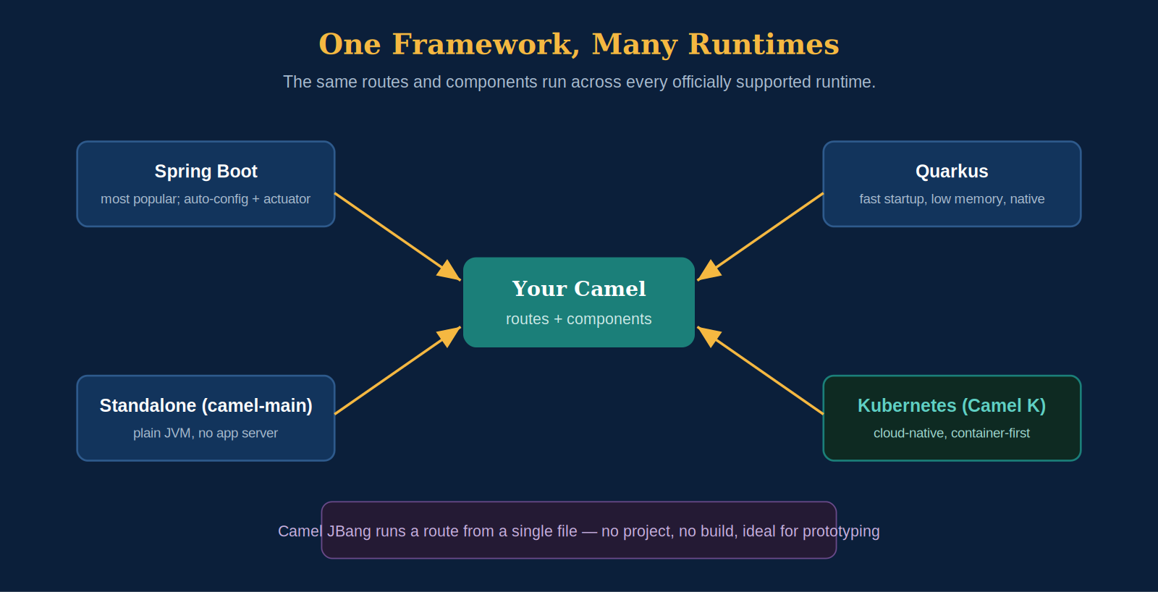Select the Standalone (camel-main) heading
The width and height of the screenshot is (1158, 592).
pyautogui.click(x=206, y=406)
